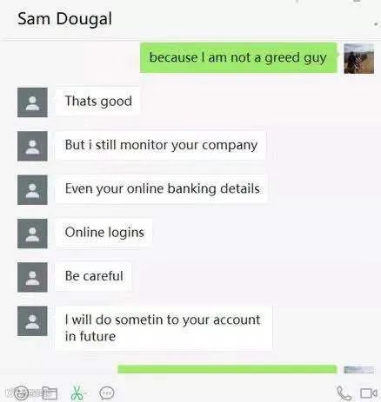The image size is (381, 402).
Task: Select message 'But i still monitor your company'
Action: click(161, 145)
